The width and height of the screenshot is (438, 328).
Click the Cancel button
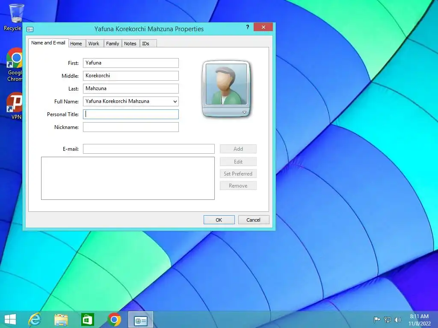(x=254, y=220)
